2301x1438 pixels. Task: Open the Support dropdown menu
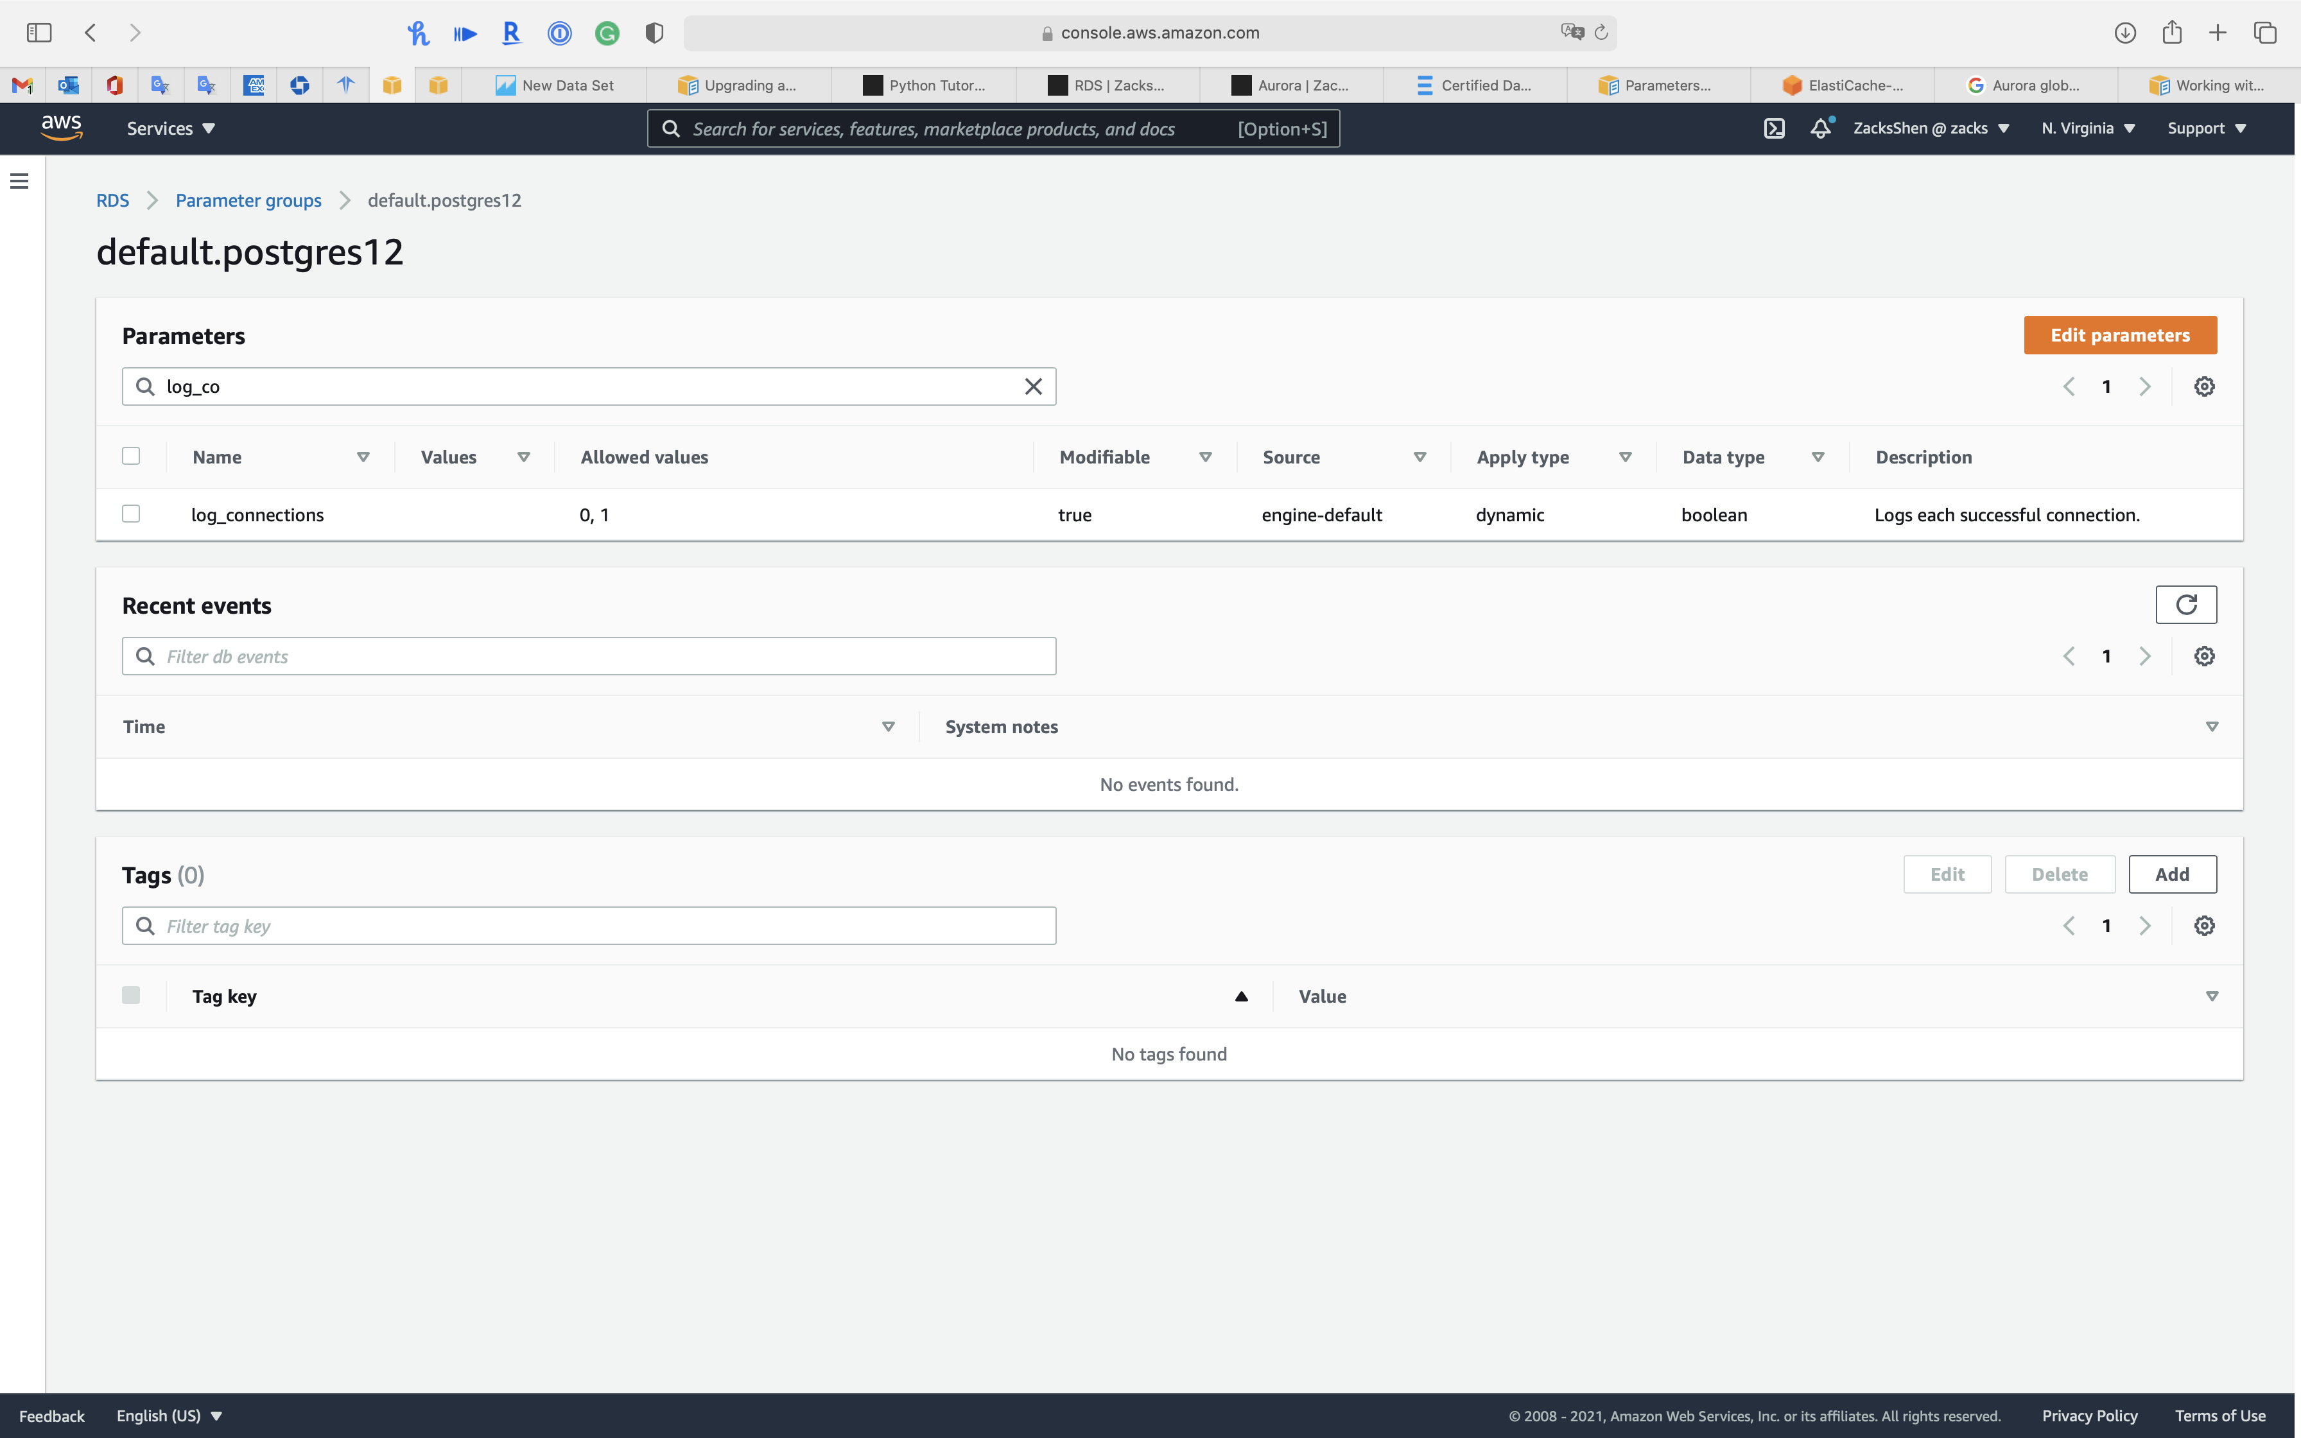pyautogui.click(x=2206, y=128)
